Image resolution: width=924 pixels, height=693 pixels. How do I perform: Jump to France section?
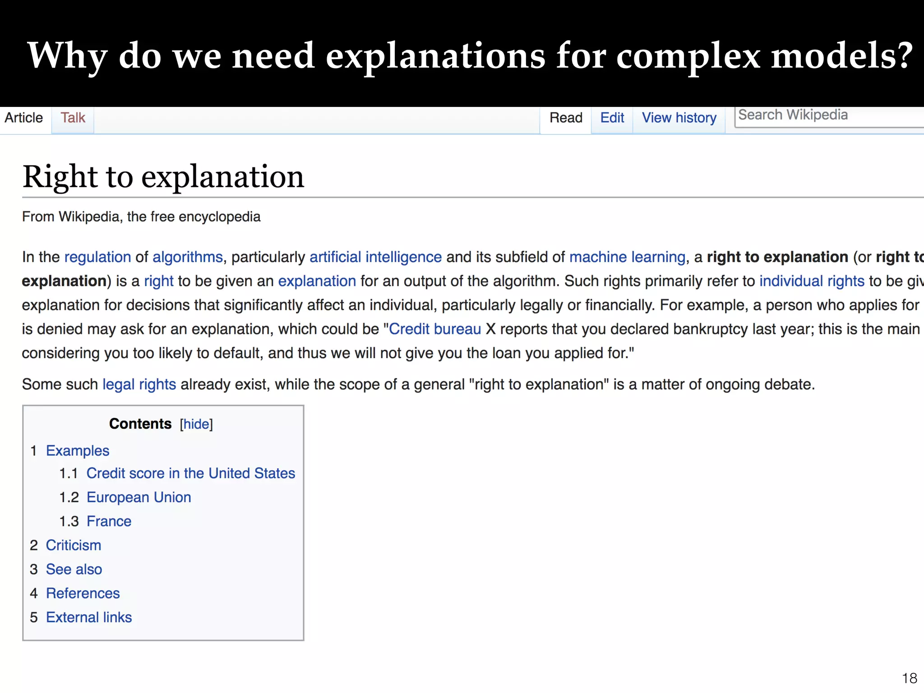coord(109,521)
